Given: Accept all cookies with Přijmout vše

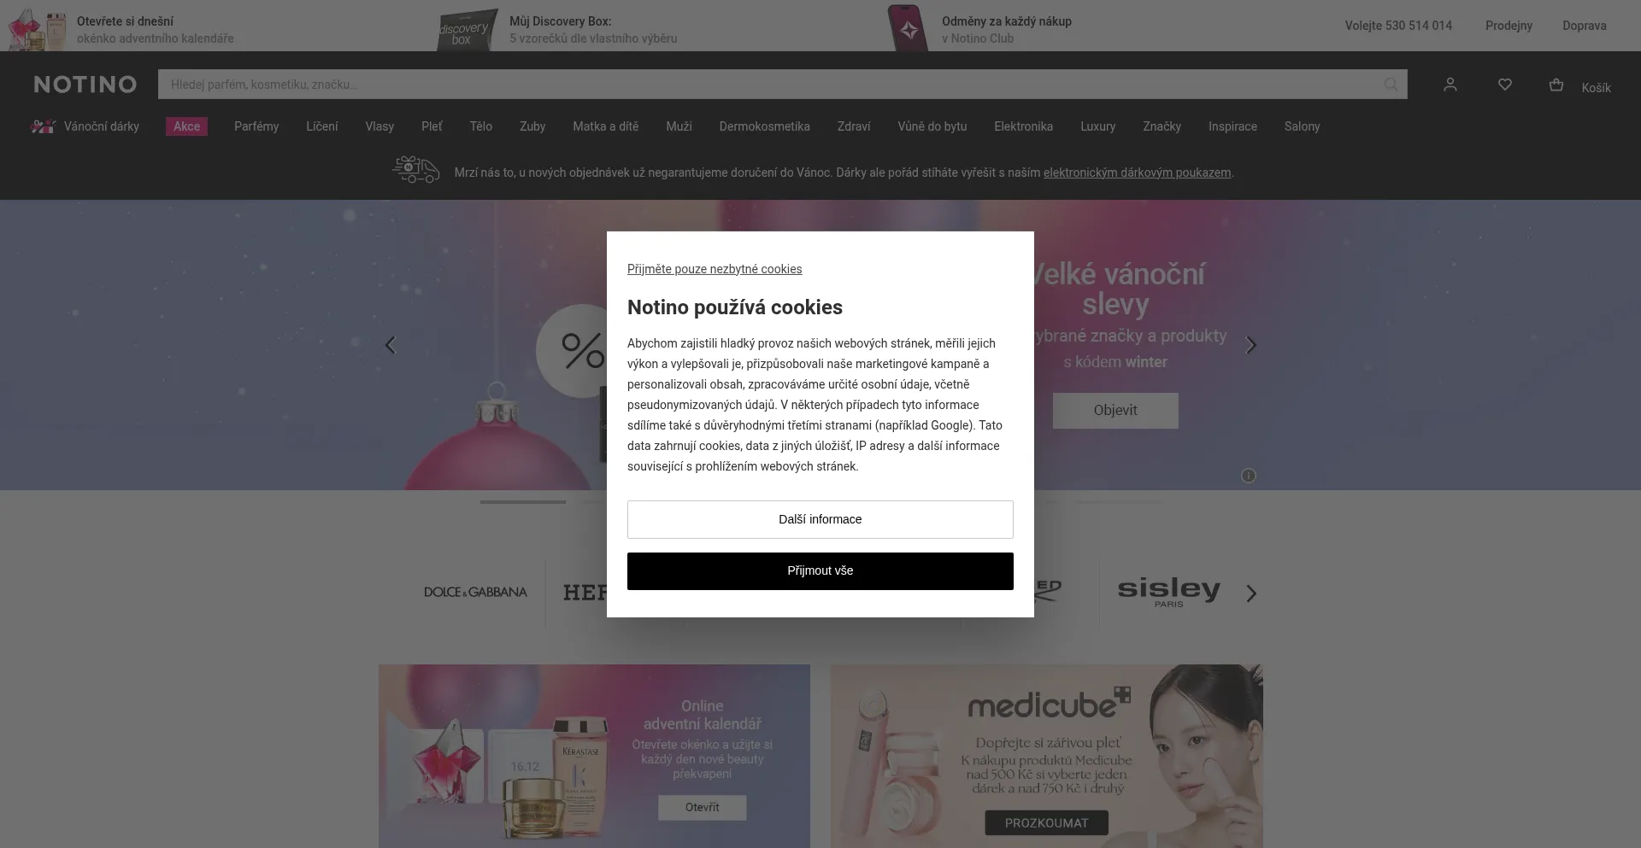Looking at the screenshot, I should point(820,571).
